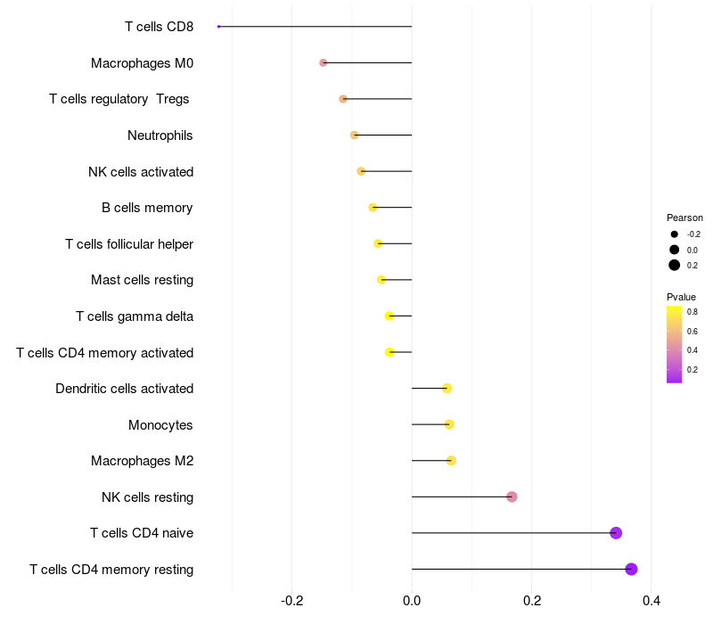
Task: Click the T cells CD8 data point
Action: point(218,27)
